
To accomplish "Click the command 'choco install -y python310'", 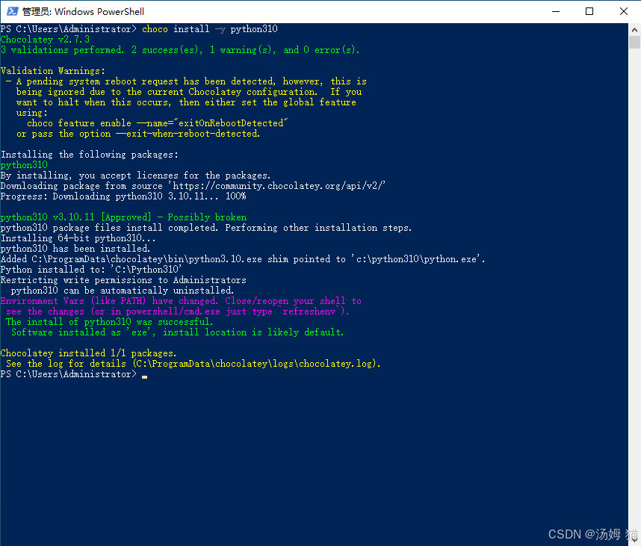I will [x=210, y=29].
